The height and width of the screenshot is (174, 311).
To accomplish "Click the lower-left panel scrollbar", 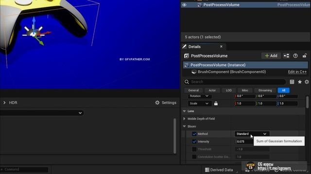I will (175, 136).
